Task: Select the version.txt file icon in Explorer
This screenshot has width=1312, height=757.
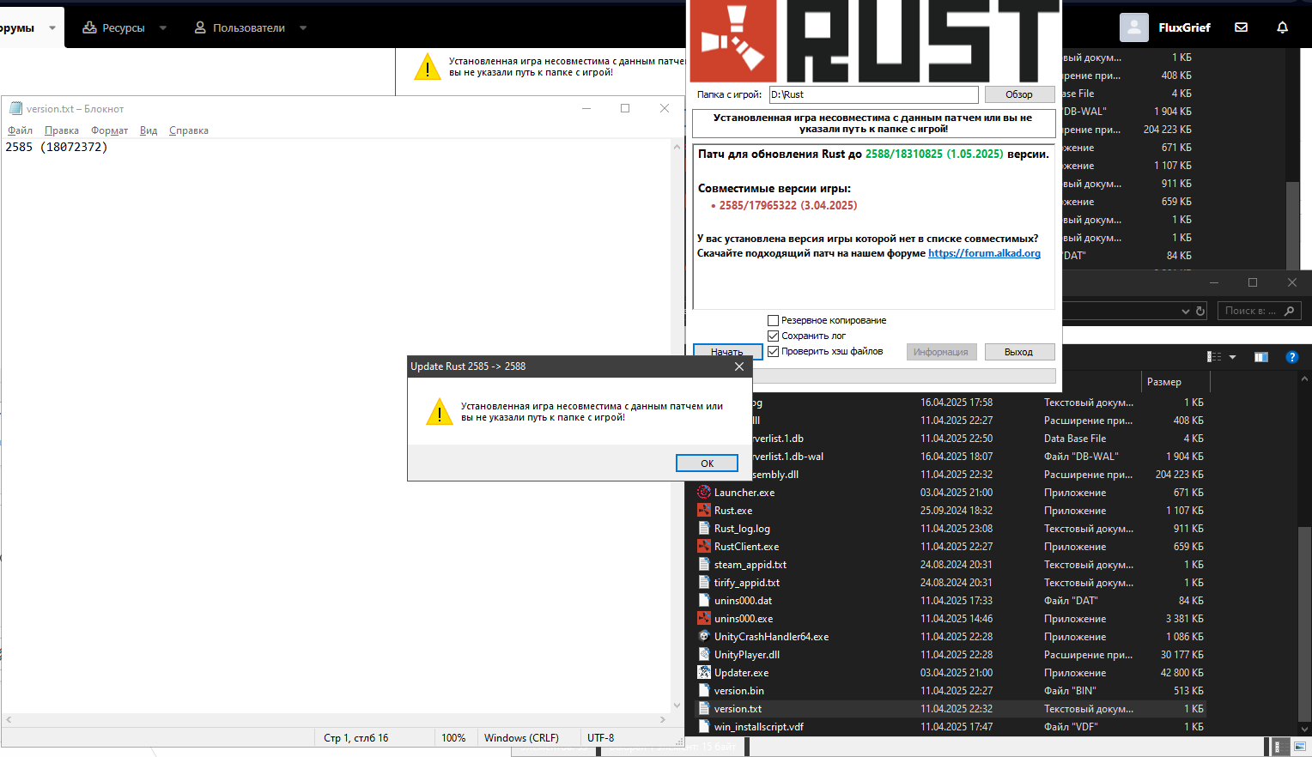Action: pos(704,709)
